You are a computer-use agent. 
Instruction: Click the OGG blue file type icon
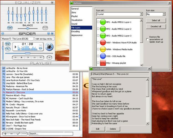(x=103, y=56)
